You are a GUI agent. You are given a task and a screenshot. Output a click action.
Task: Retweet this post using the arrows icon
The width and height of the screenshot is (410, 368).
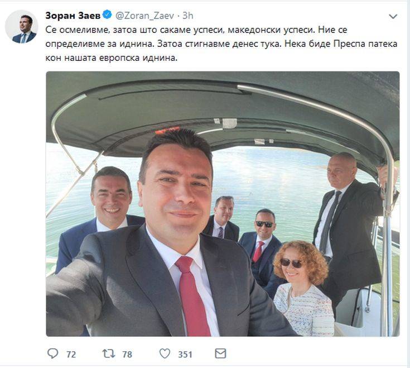coord(109,354)
